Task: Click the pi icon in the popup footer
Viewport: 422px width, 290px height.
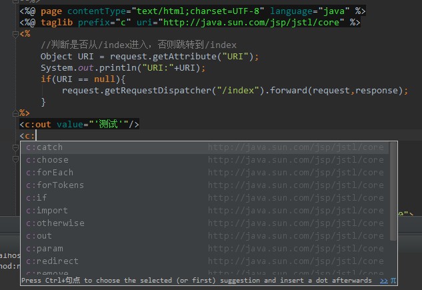Action: coord(393,281)
